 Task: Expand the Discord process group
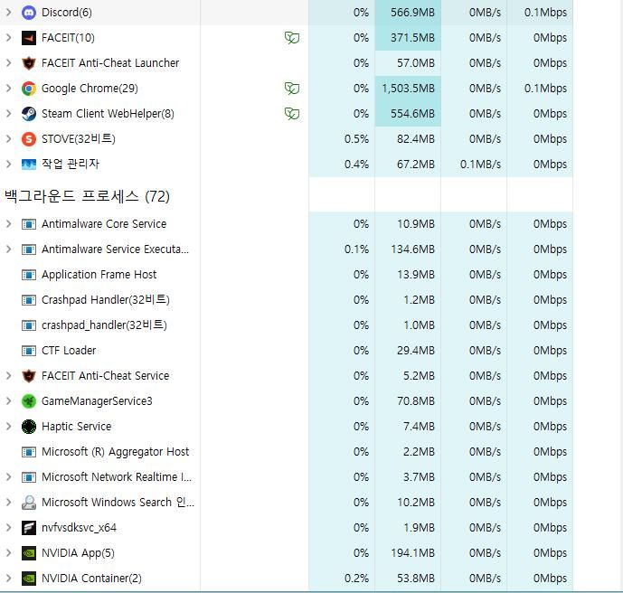9,13
